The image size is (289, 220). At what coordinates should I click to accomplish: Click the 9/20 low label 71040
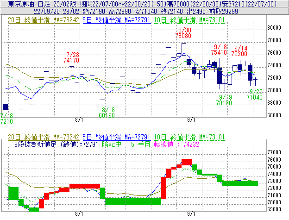pyautogui.click(x=255, y=97)
